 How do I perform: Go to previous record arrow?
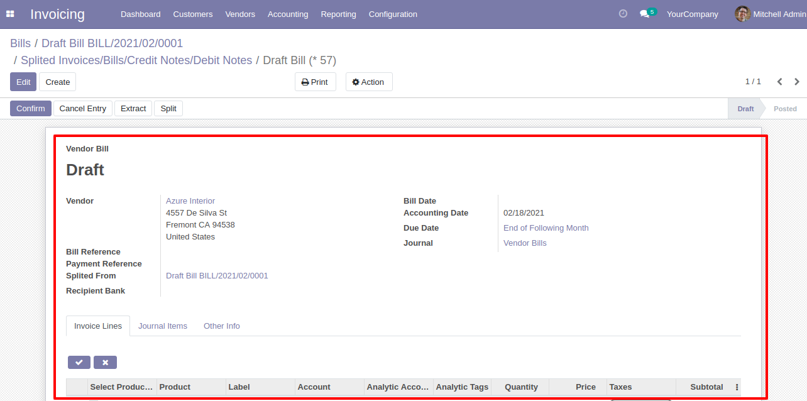[779, 82]
